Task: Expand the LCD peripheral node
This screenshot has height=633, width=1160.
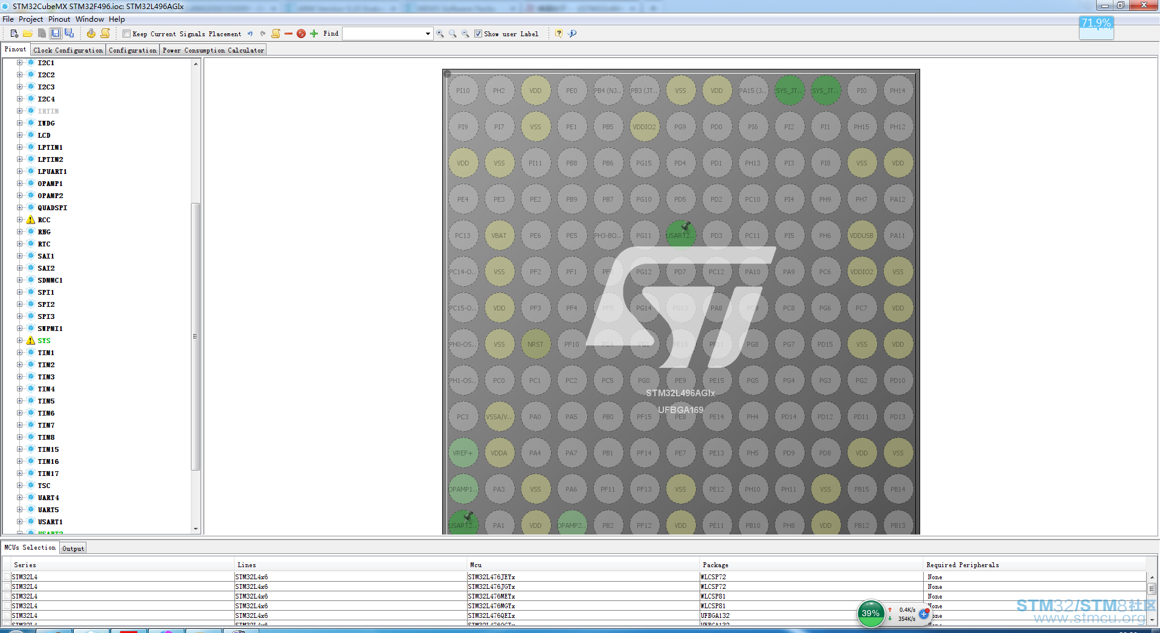Action: click(19, 135)
